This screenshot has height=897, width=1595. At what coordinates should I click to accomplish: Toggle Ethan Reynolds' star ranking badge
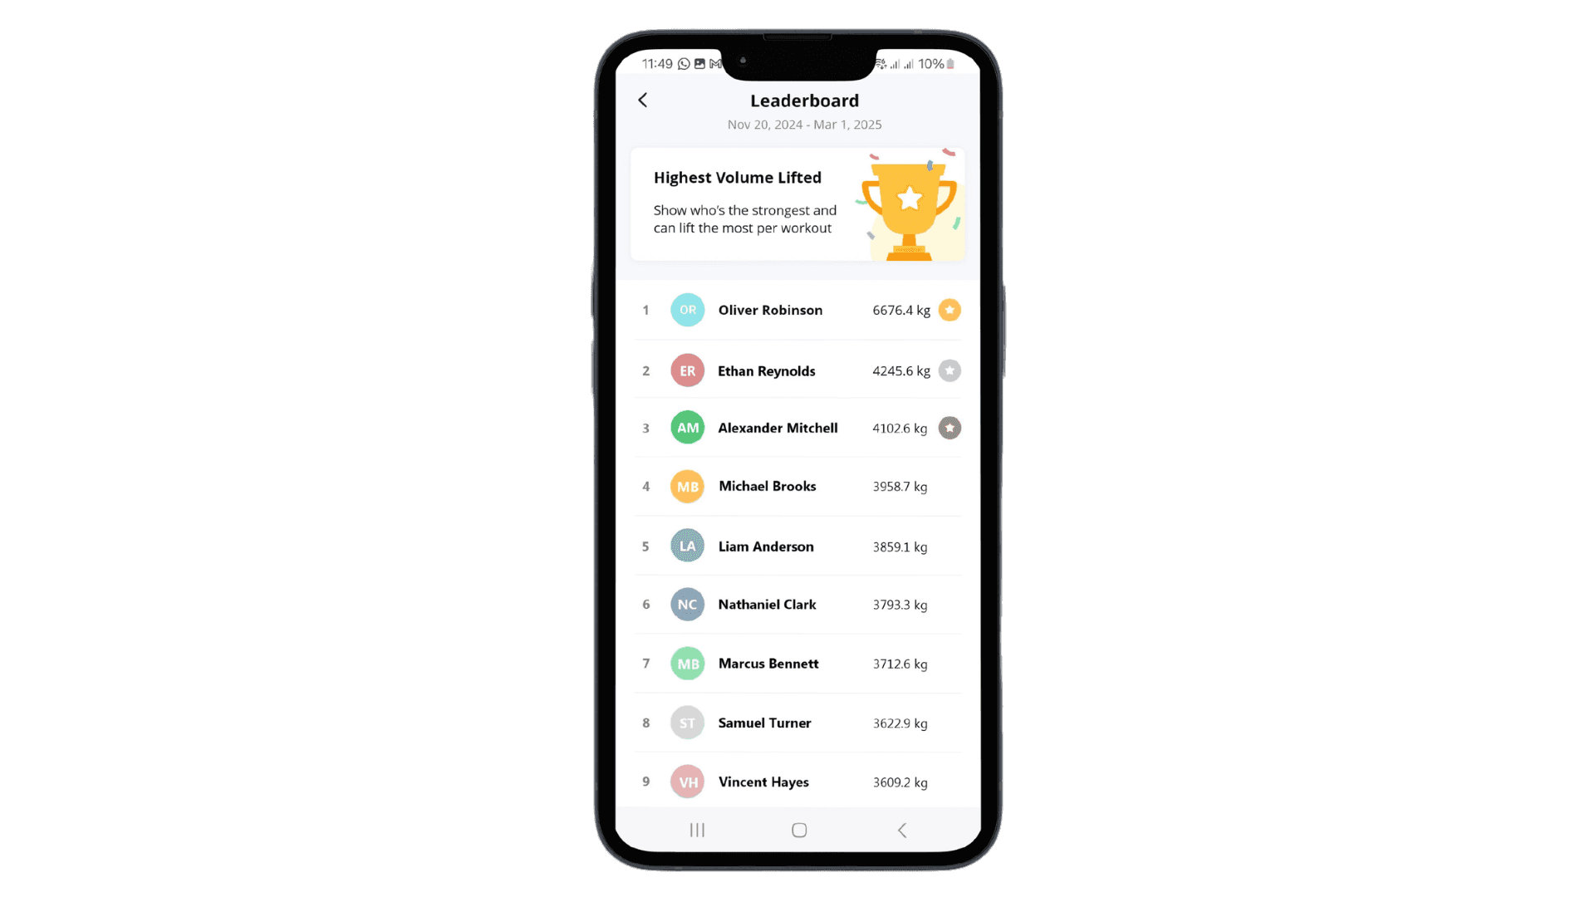(x=949, y=370)
